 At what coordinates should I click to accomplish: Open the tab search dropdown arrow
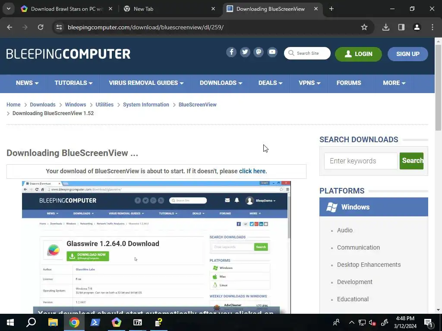coord(9,9)
